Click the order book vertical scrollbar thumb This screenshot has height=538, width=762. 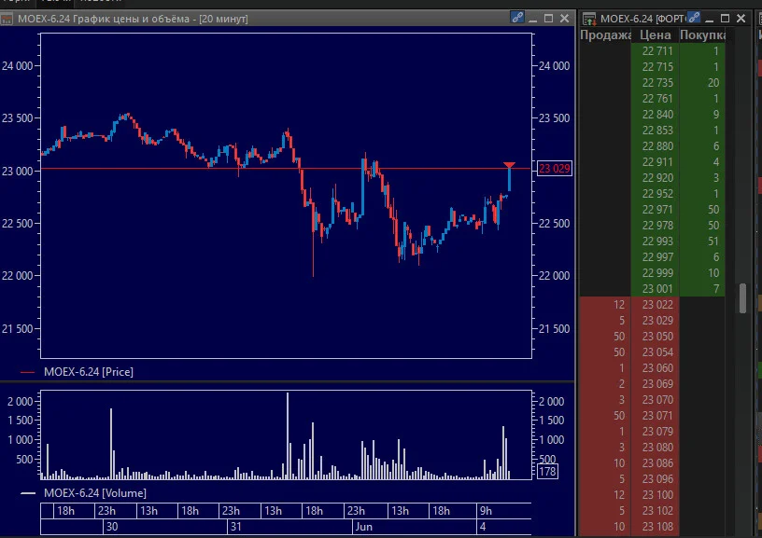click(742, 298)
